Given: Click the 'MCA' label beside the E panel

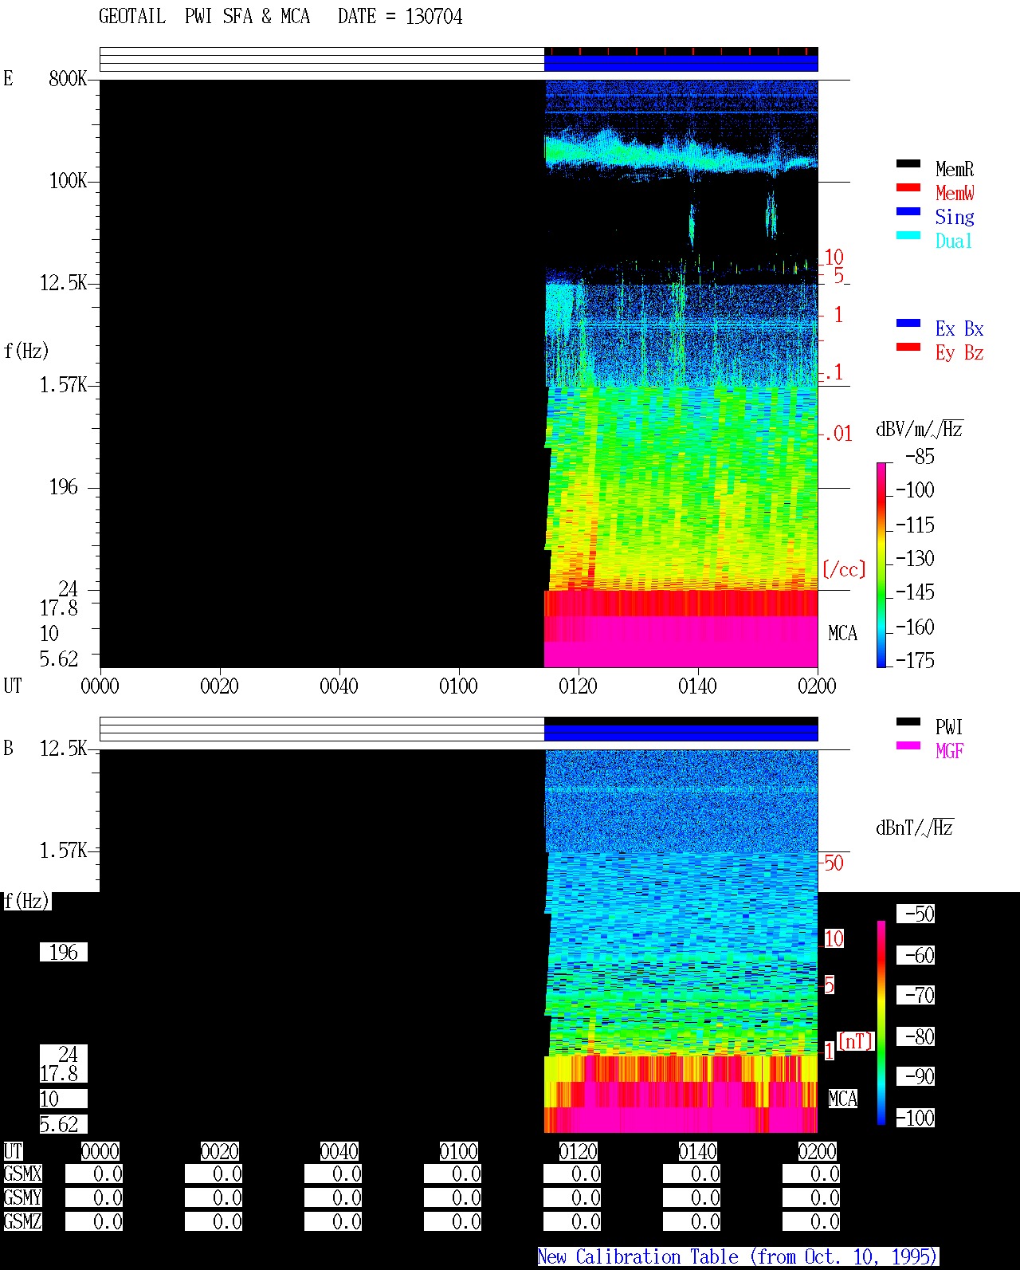Looking at the screenshot, I should (843, 634).
